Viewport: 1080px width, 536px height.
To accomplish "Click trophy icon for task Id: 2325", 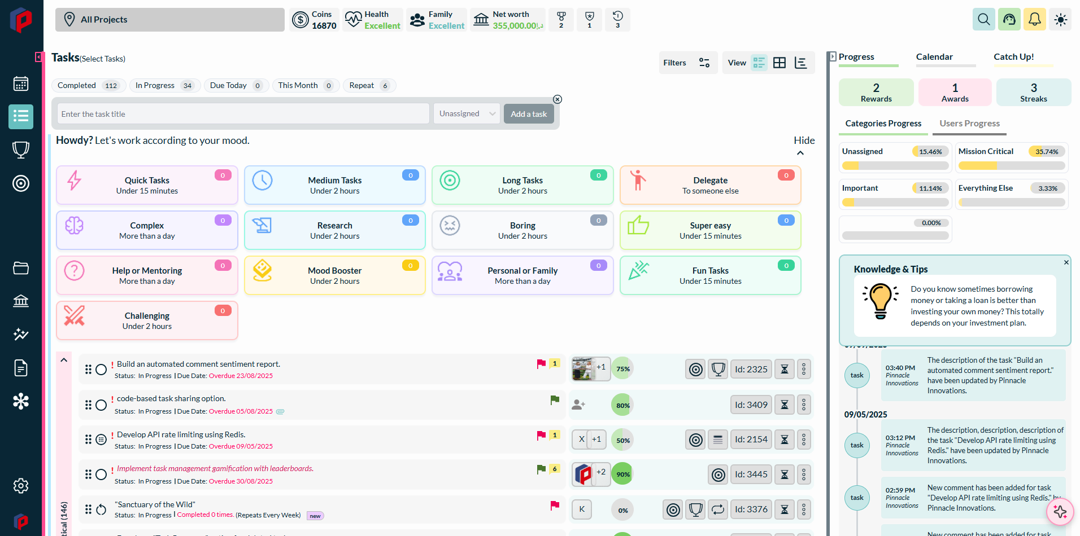I will pyautogui.click(x=718, y=370).
